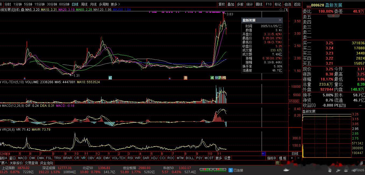The image size is (365, 175).
Task: Click the red-green market breadth bar icon
Action: point(212,170)
